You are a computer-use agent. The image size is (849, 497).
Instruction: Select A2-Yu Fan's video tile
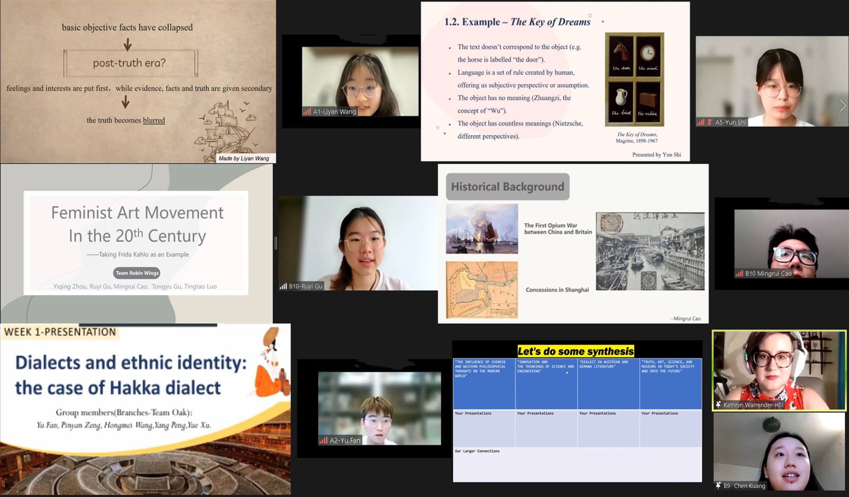click(x=379, y=408)
